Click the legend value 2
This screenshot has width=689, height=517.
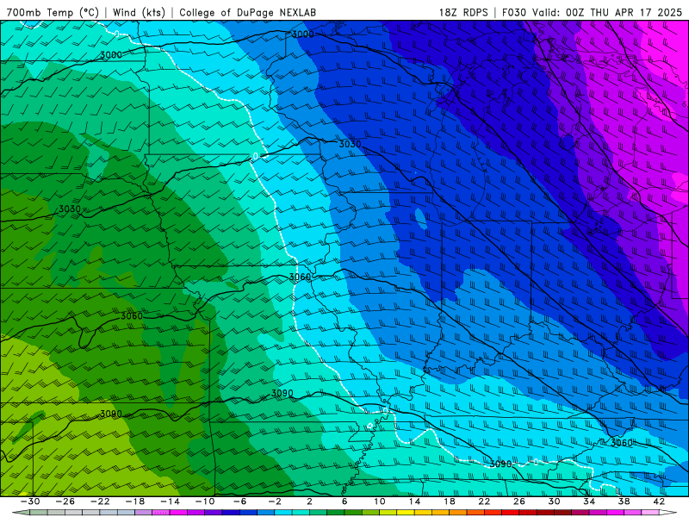tap(310, 501)
